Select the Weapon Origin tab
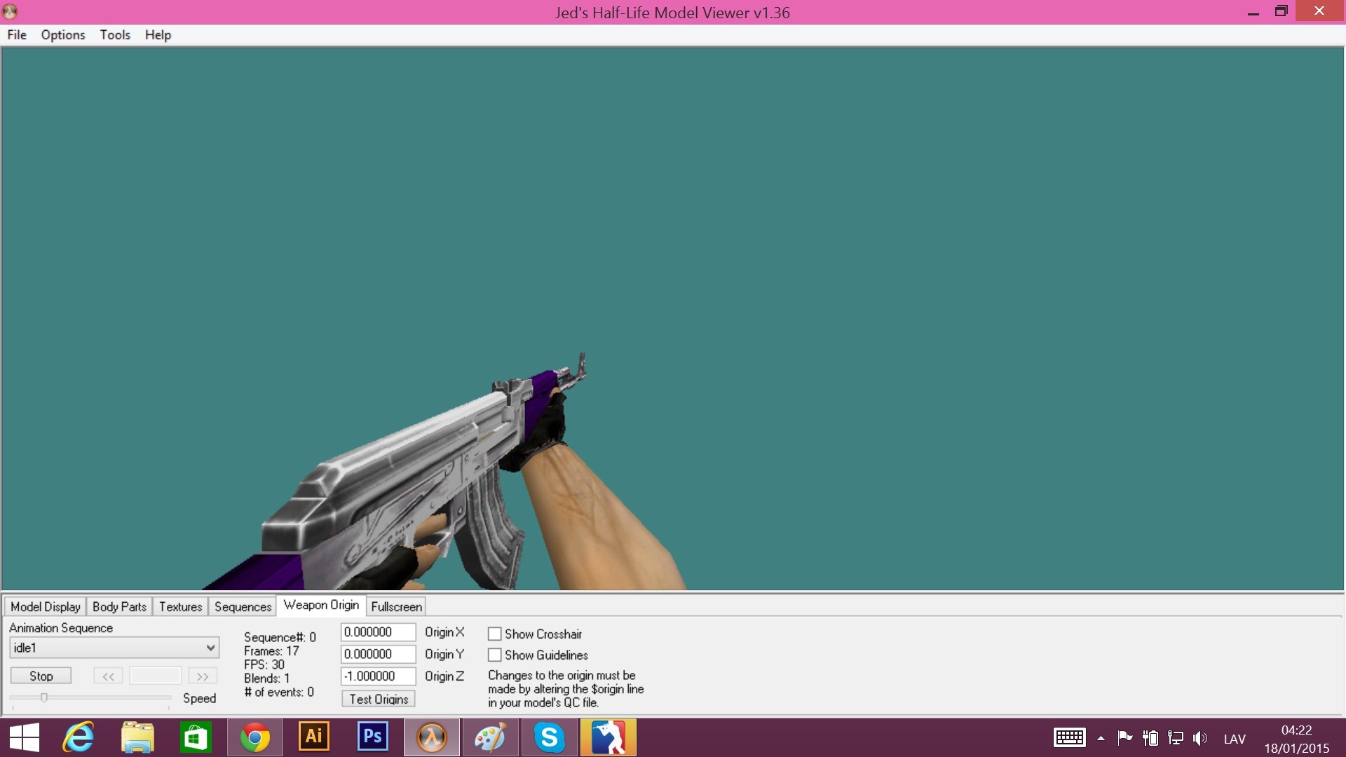Viewport: 1346px width, 757px height. [321, 605]
